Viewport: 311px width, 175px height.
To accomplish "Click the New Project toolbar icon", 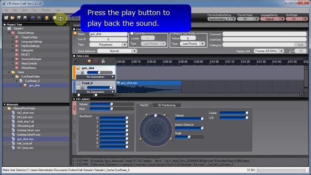I will [6, 18].
